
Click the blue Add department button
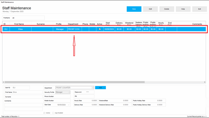100,88
